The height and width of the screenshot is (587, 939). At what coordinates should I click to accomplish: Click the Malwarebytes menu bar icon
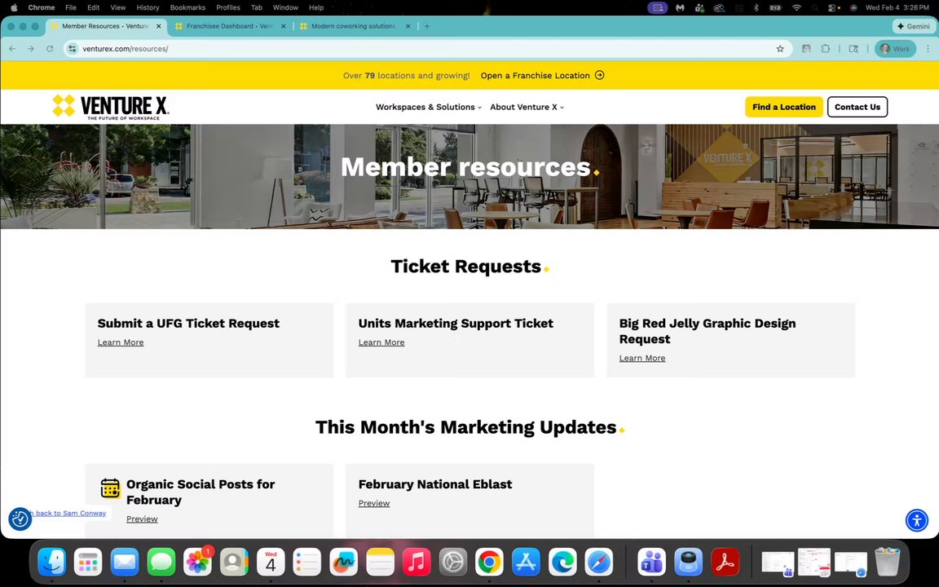click(680, 8)
